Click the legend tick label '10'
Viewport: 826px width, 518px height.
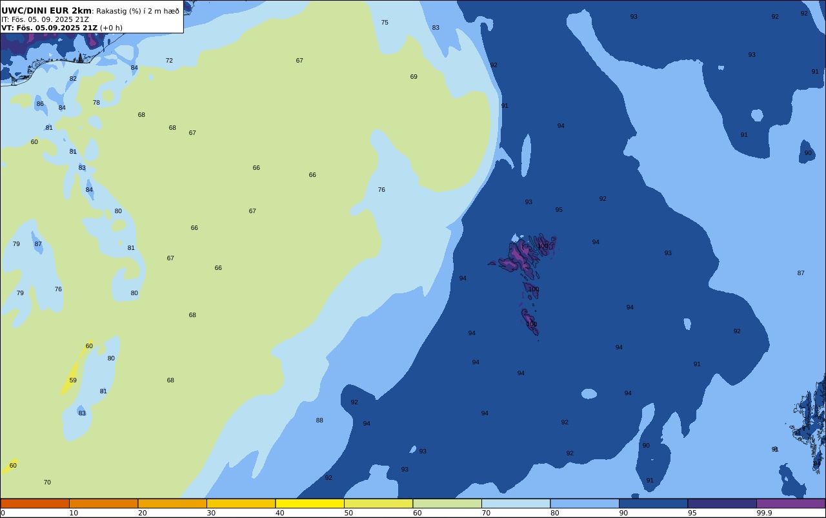tap(74, 513)
